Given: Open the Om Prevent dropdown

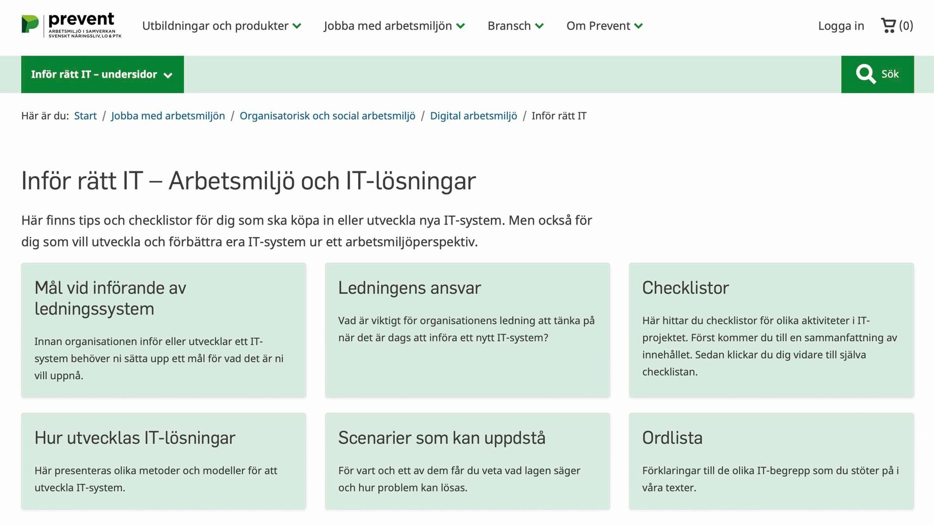Looking at the screenshot, I should (604, 26).
